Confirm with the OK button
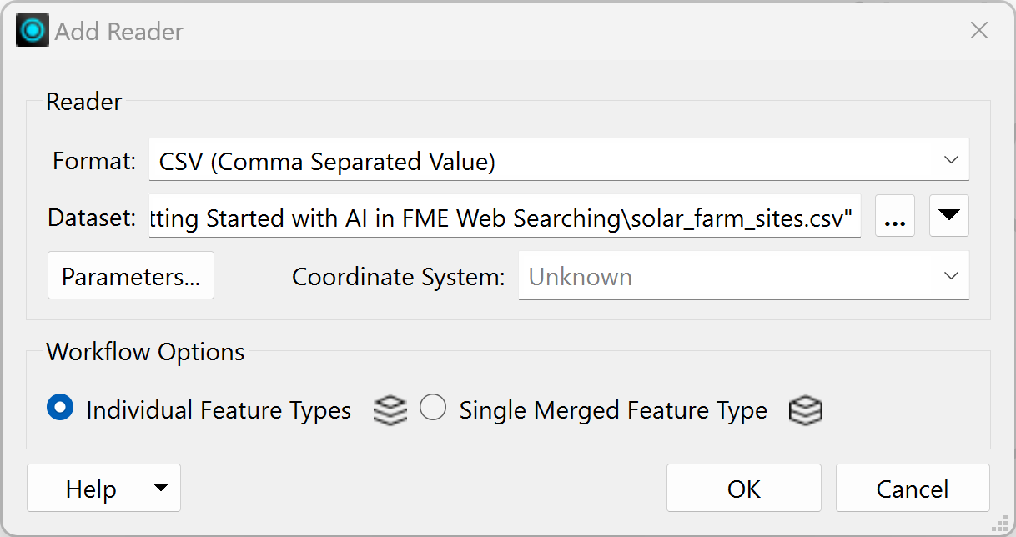Viewport: 1016px width, 537px height. 744,489
